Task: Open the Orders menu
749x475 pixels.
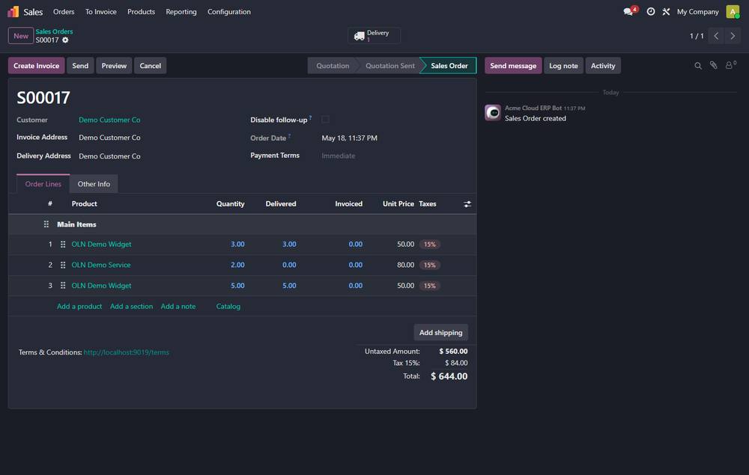Action: (64, 11)
